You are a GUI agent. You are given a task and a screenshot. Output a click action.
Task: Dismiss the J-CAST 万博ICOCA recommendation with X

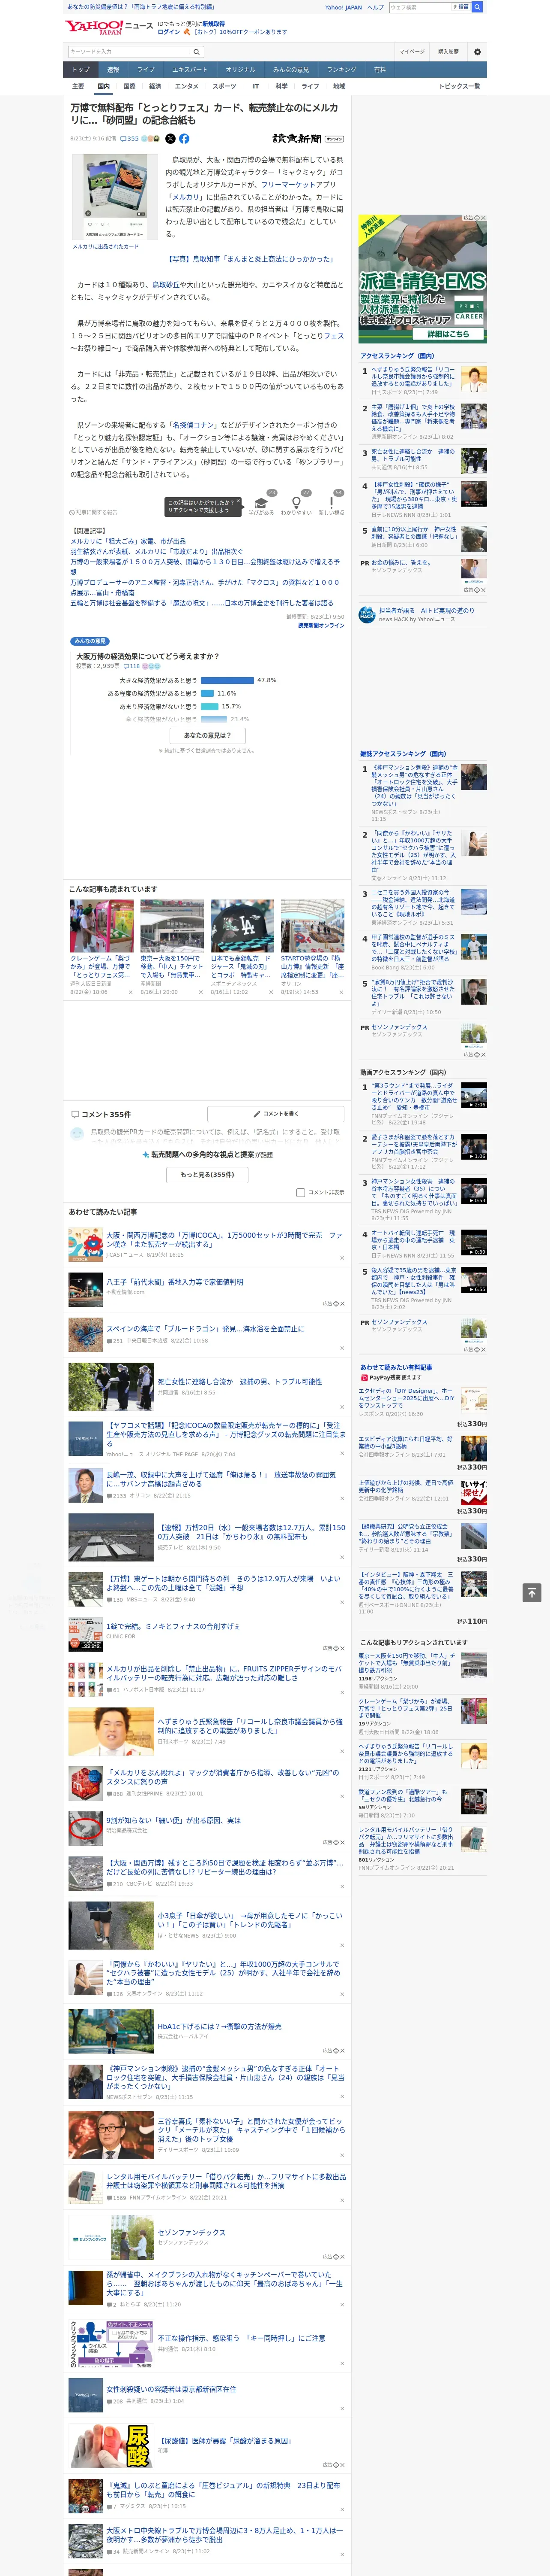click(342, 1258)
